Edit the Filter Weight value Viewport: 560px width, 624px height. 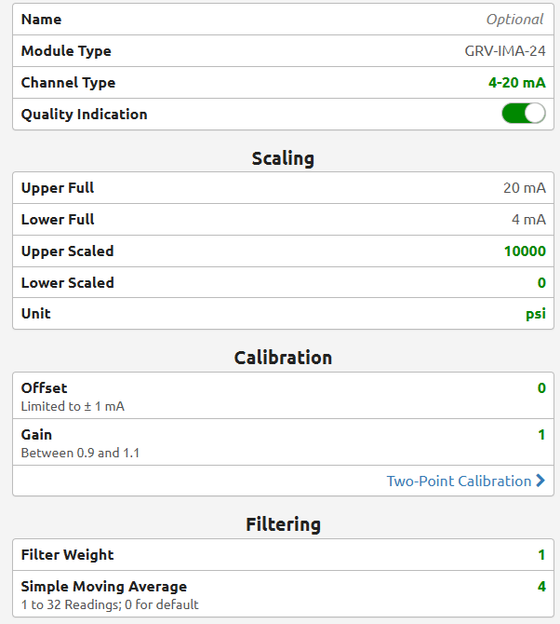[x=541, y=555]
